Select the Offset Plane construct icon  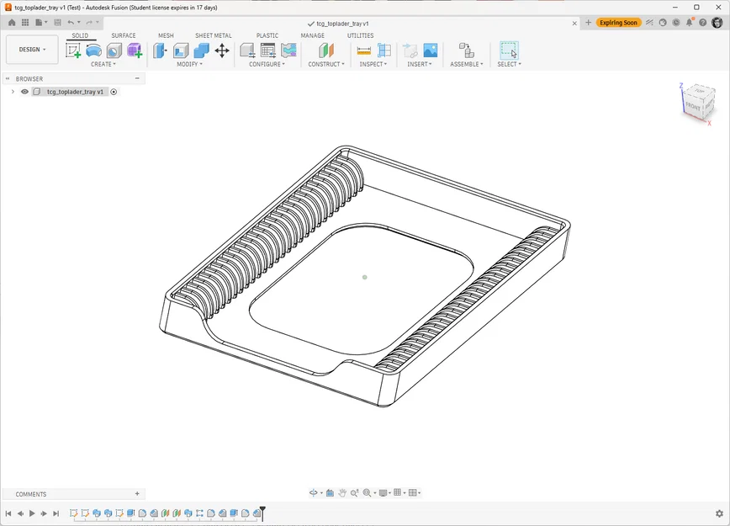point(326,50)
